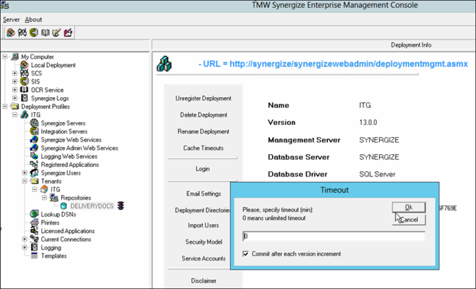Click the synergizewebadmin deployment URL

tap(349, 64)
